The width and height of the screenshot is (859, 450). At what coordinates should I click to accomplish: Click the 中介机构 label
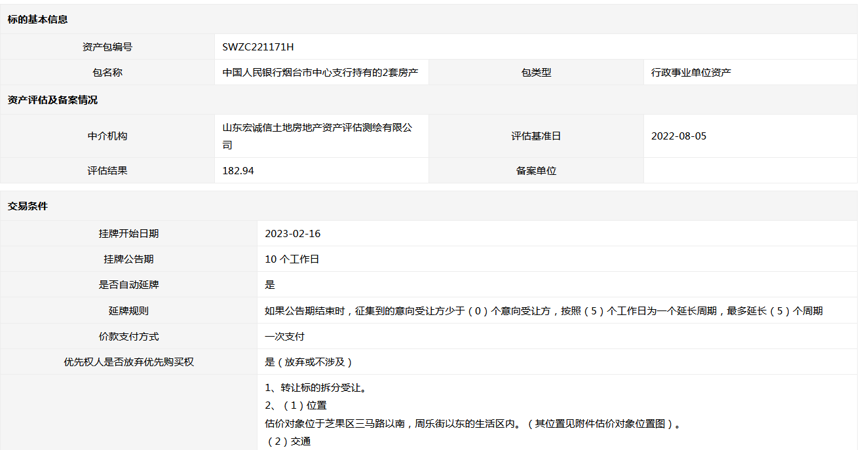pos(107,136)
